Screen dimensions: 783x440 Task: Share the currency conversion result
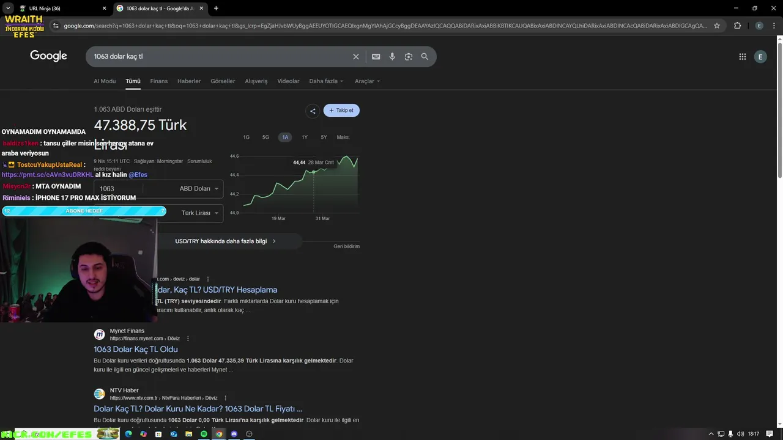click(313, 111)
